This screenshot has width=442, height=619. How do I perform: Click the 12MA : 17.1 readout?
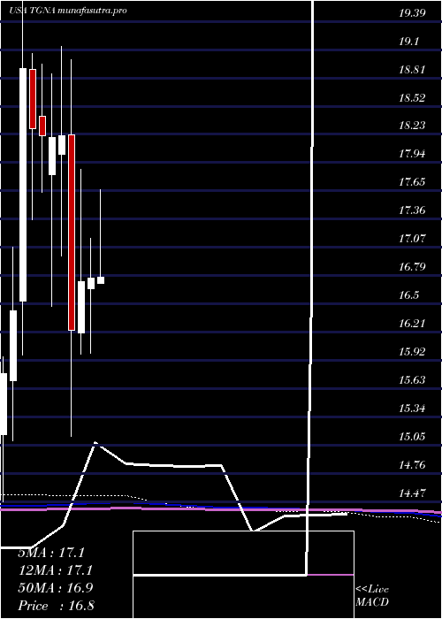click(x=55, y=570)
